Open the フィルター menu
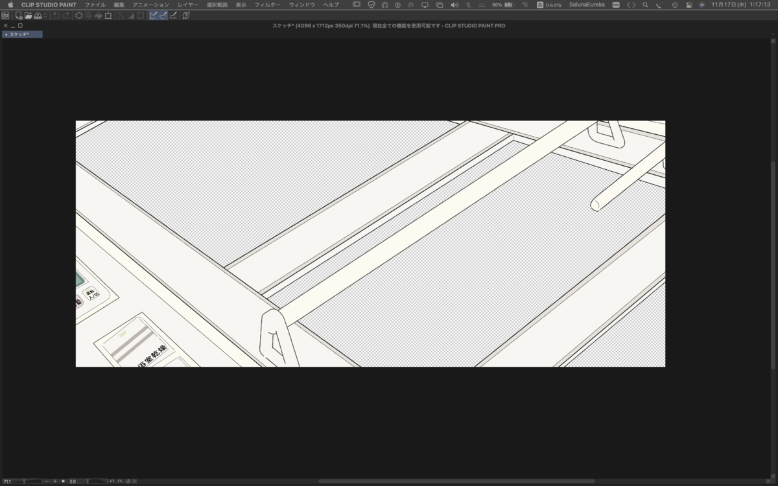Screen dimensions: 778x486 coord(268,5)
